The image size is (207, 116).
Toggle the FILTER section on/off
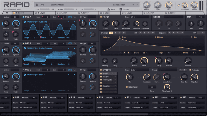(x=101, y=17)
